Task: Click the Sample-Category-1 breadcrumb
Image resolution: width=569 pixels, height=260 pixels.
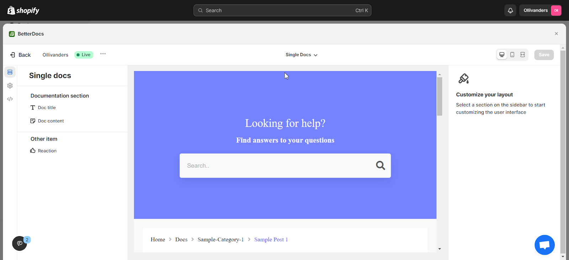Action: (x=221, y=239)
